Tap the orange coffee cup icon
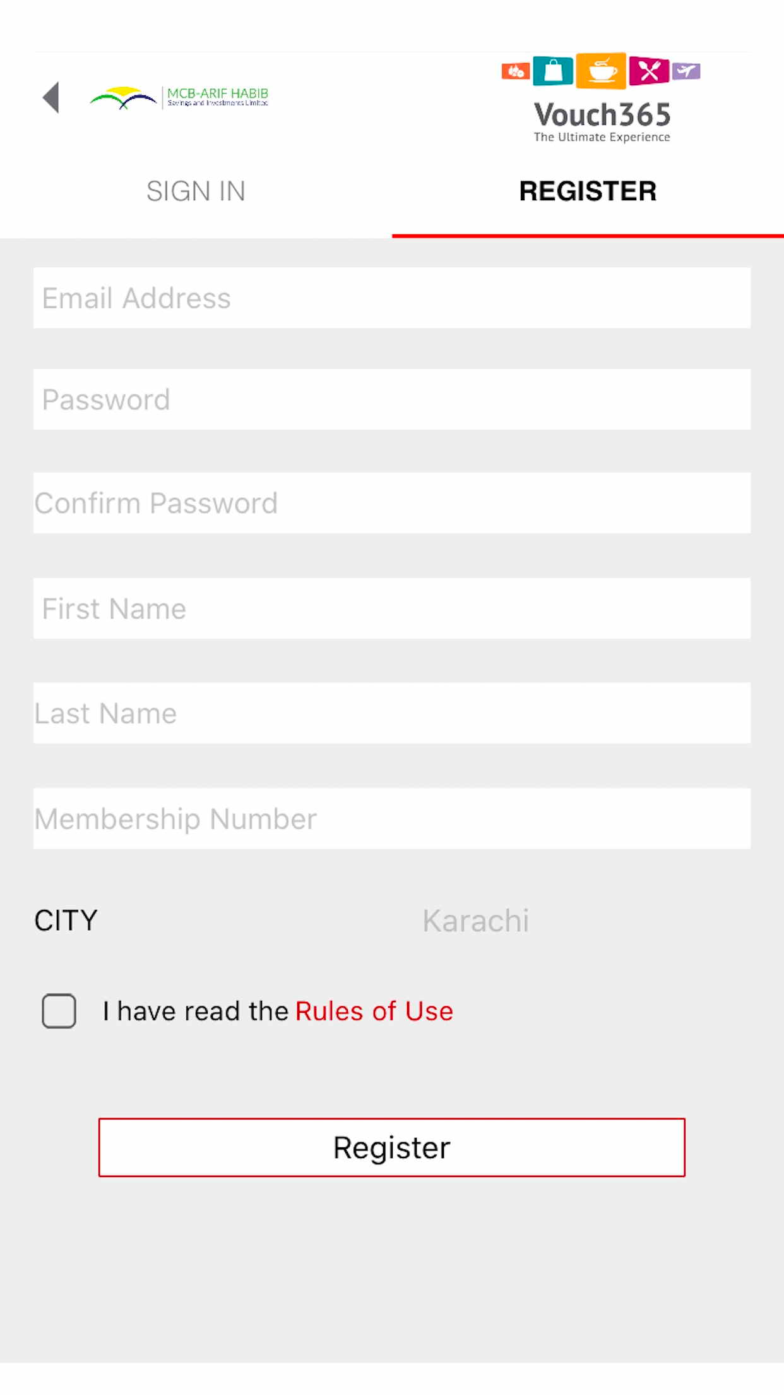The width and height of the screenshot is (784, 1395). click(602, 71)
